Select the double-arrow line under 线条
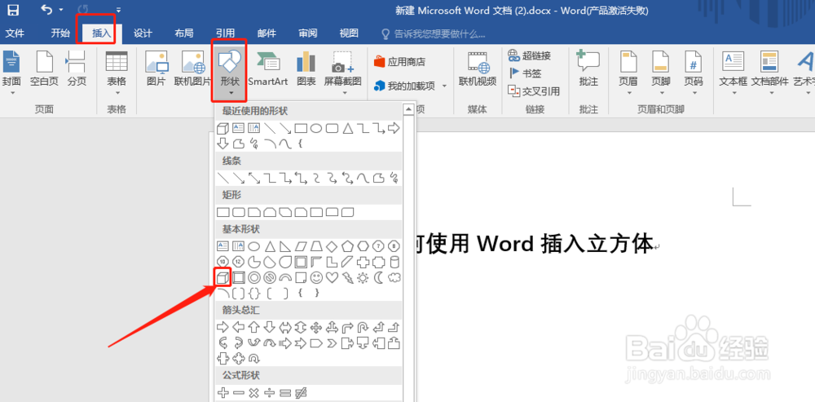The image size is (815, 402). click(253, 179)
